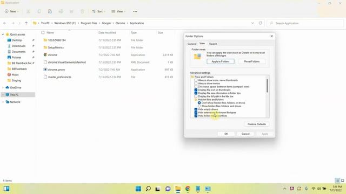The width and height of the screenshot is (346, 194).
Task: Open Google Chrome from the taskbar
Action: click(188, 189)
